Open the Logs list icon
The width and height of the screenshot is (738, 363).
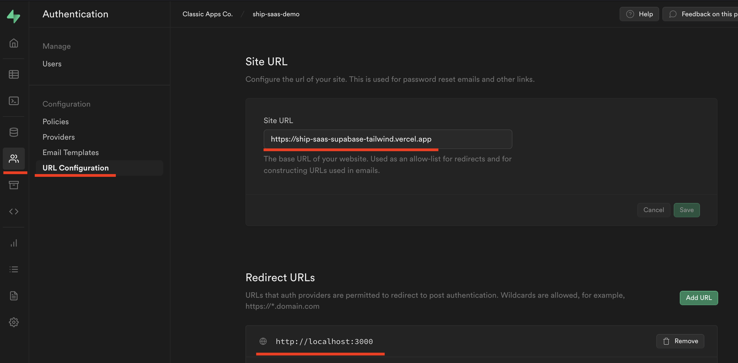pyautogui.click(x=14, y=269)
